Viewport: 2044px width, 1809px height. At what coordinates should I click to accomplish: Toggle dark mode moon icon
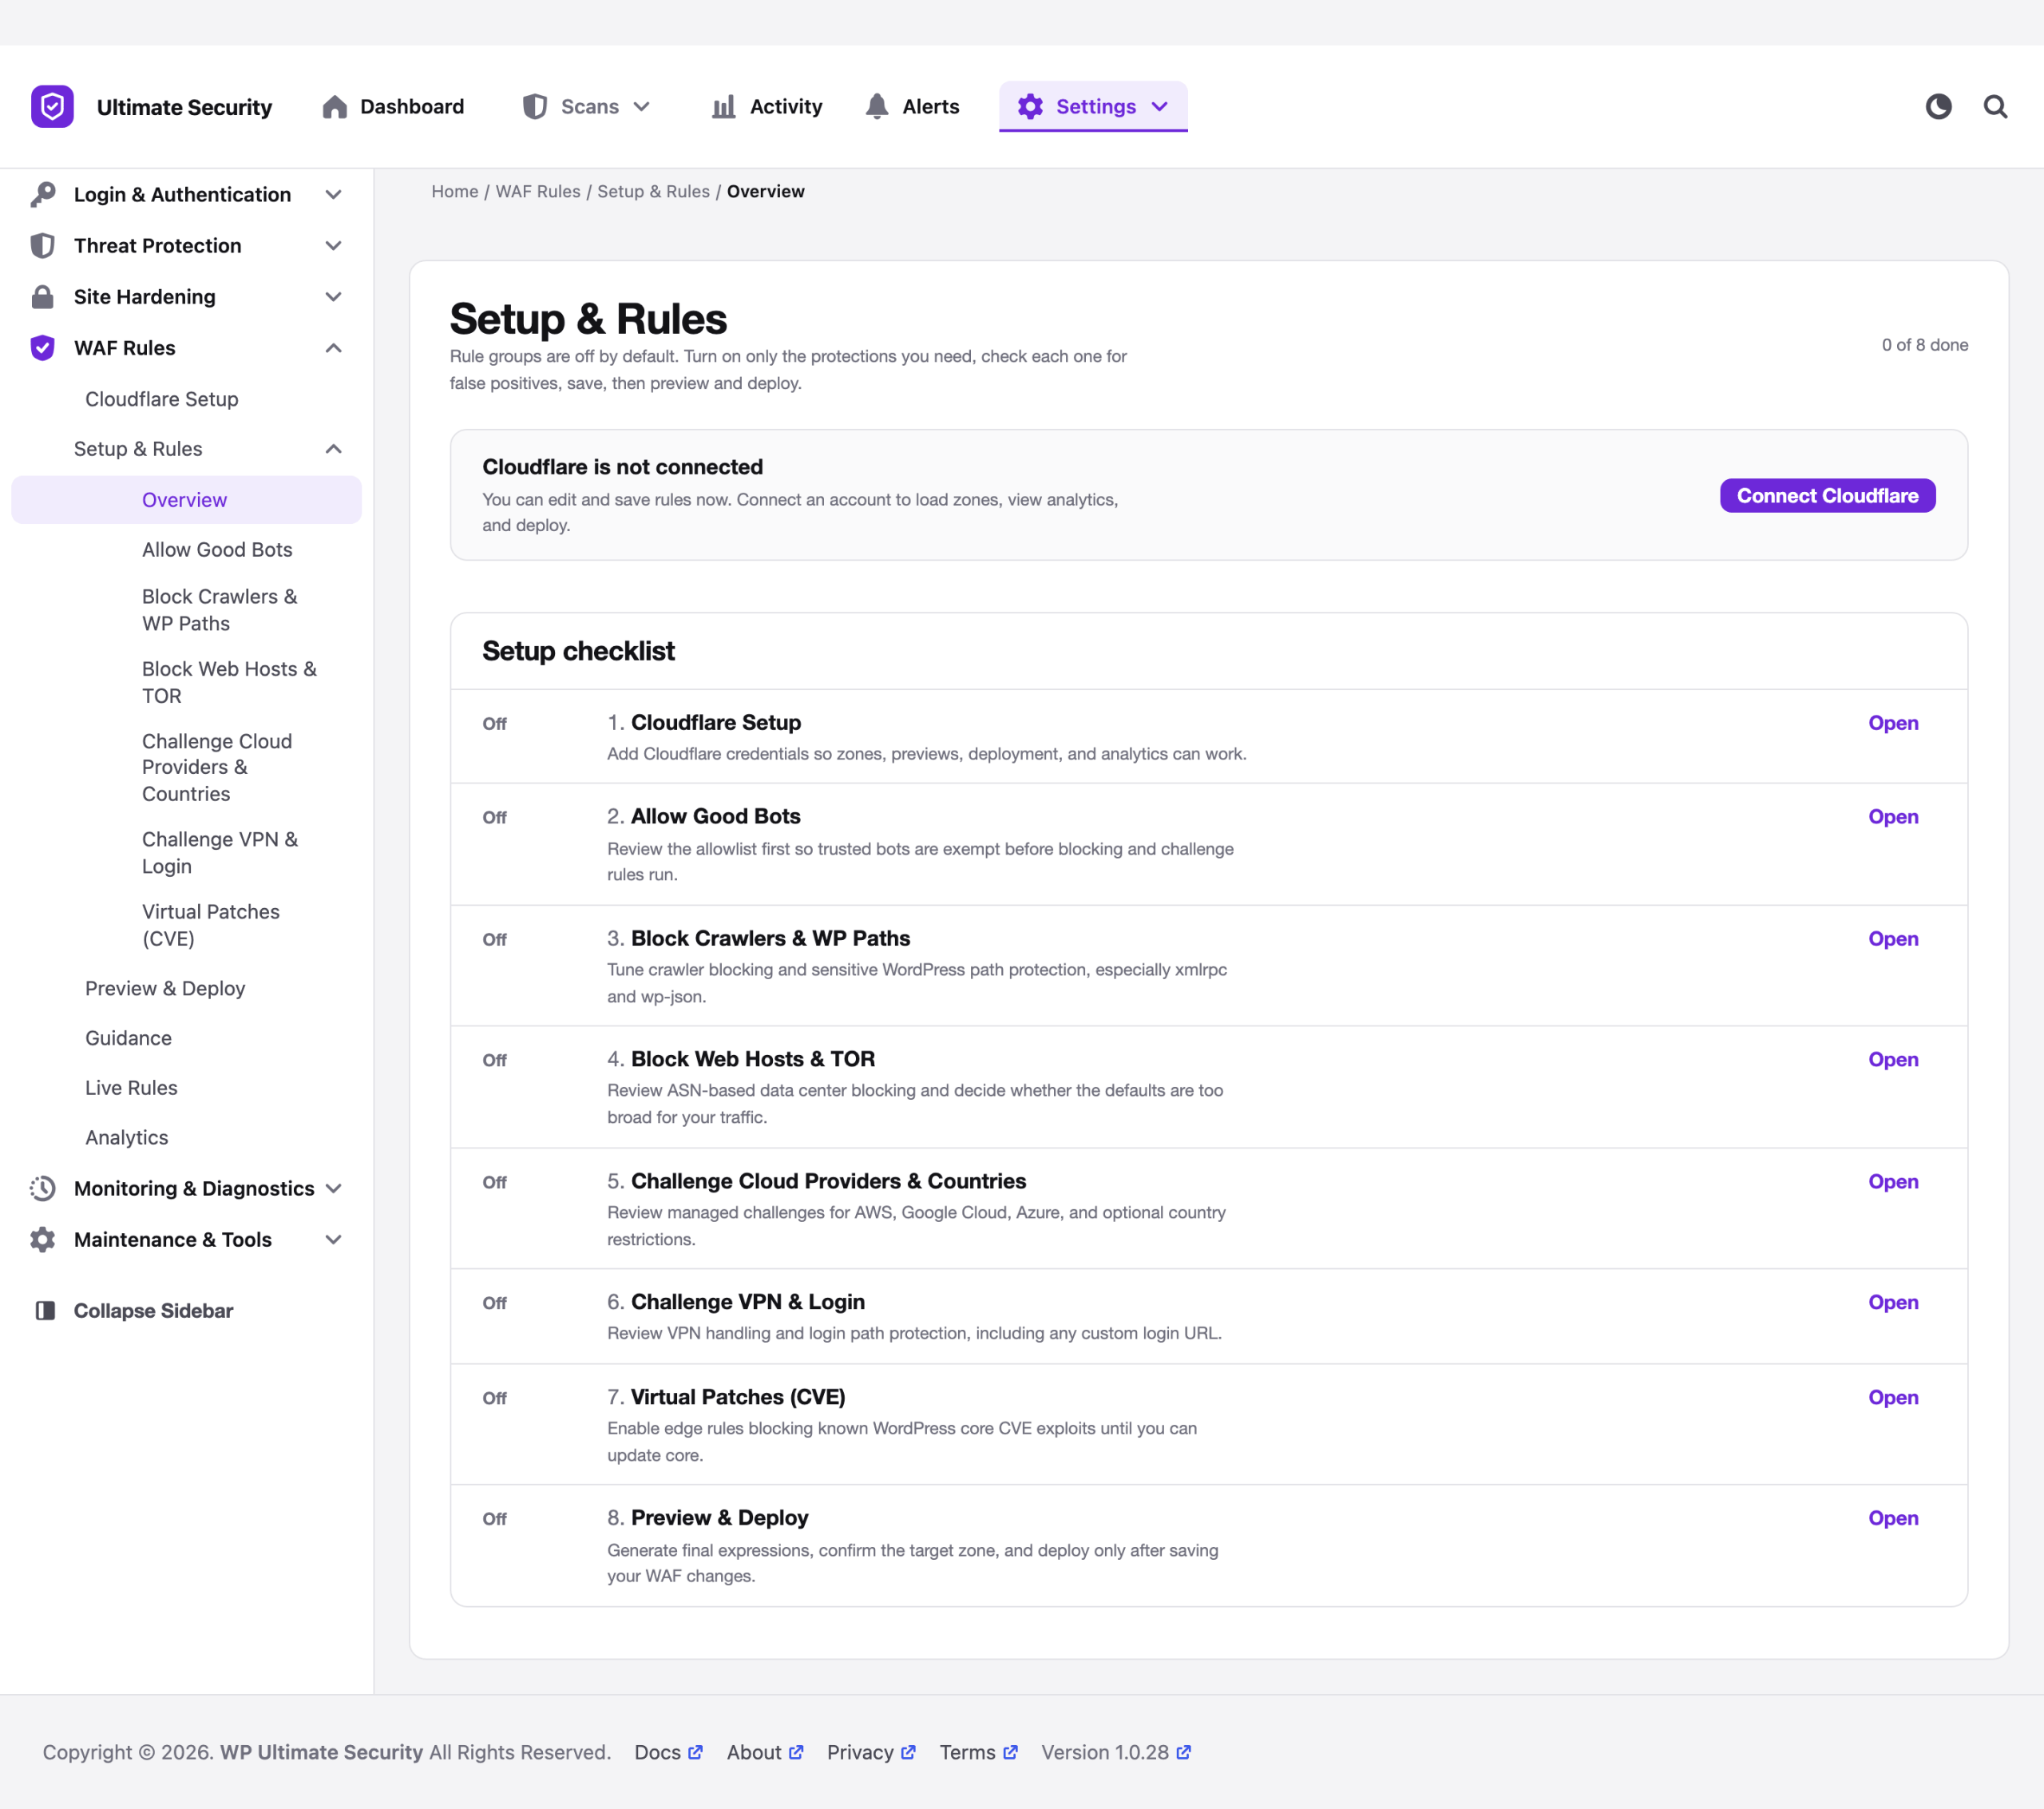1938,106
